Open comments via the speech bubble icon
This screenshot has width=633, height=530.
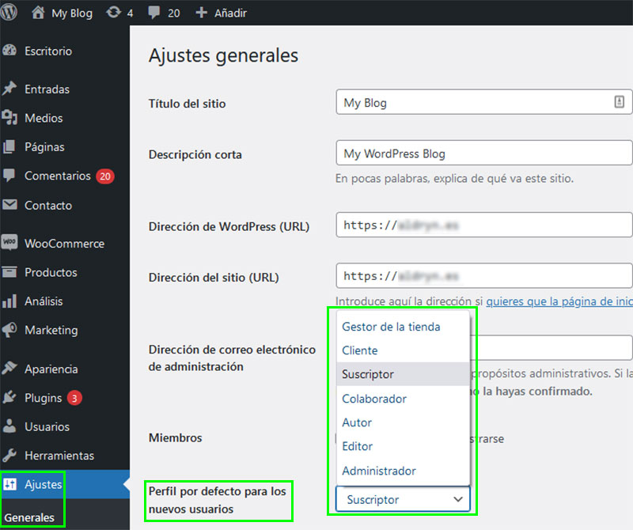(154, 13)
